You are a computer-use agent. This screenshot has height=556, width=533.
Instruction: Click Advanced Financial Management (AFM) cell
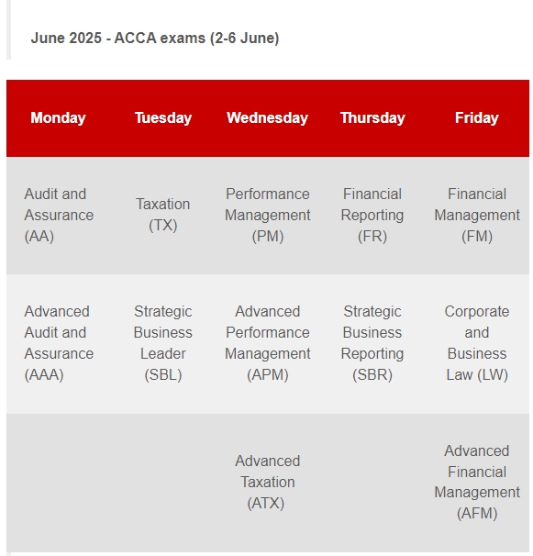pos(477,482)
